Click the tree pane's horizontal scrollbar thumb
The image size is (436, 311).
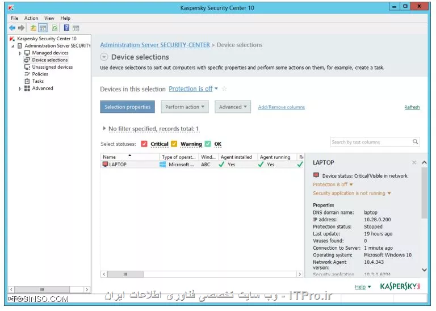click(x=42, y=289)
